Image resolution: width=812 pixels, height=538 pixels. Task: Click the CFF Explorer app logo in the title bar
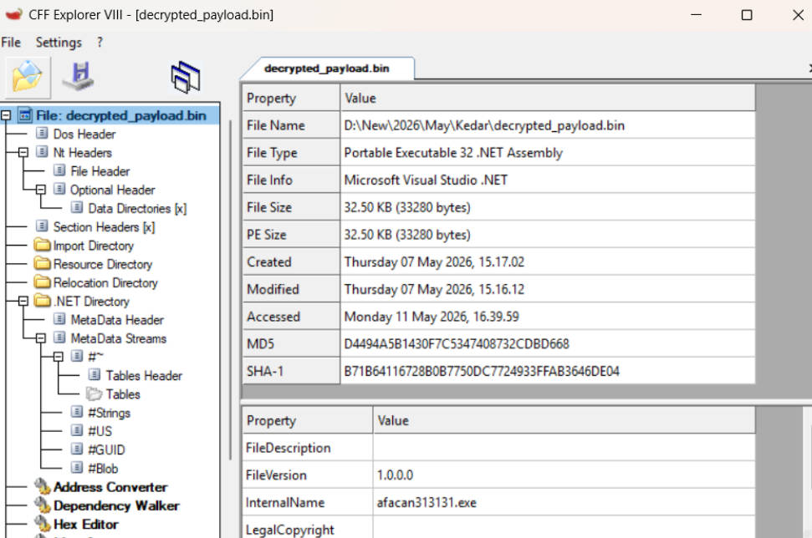click(x=13, y=14)
